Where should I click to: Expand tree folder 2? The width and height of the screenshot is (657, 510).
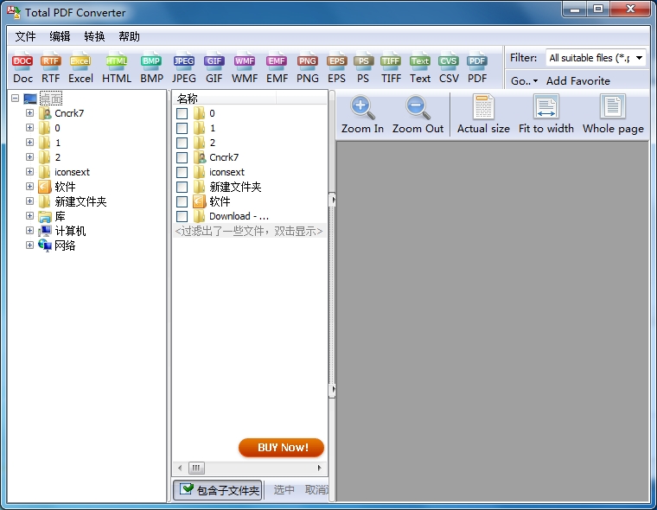pos(29,156)
